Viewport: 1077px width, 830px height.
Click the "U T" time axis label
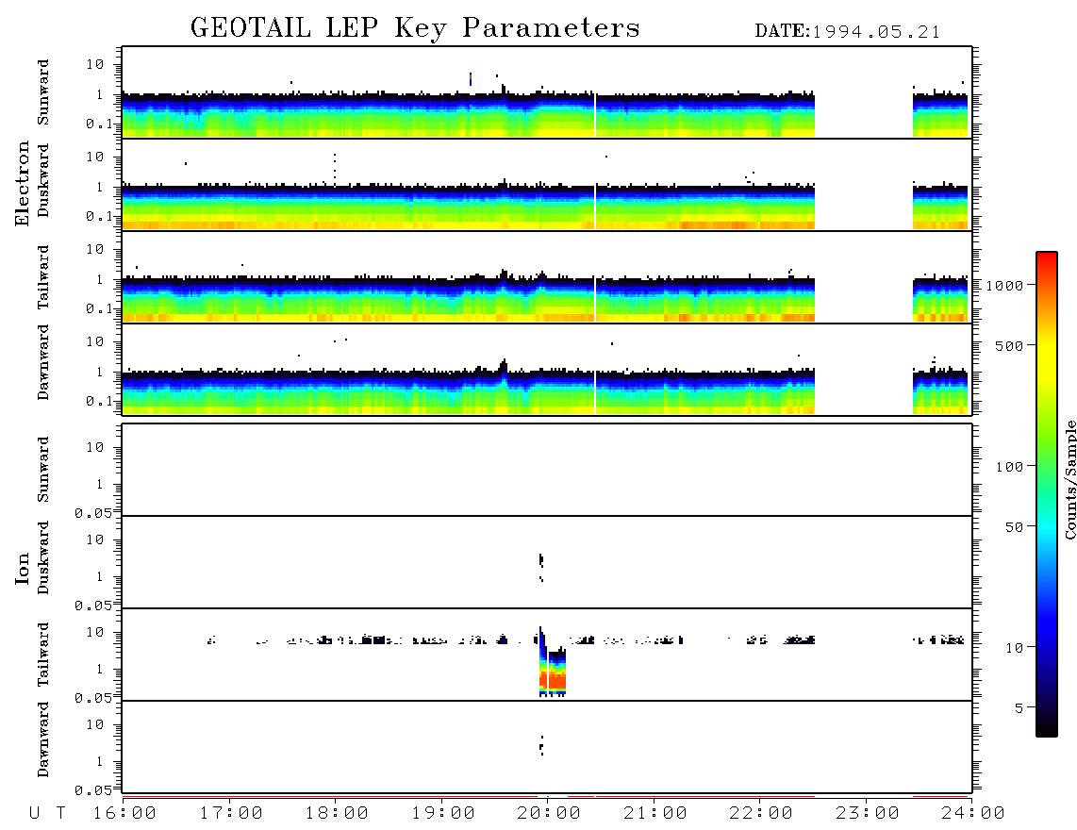coord(48,814)
